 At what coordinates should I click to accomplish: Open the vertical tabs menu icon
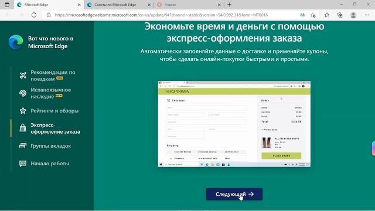point(7,5)
